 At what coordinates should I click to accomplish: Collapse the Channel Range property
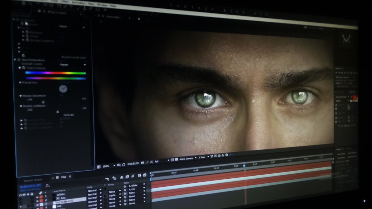point(20,67)
